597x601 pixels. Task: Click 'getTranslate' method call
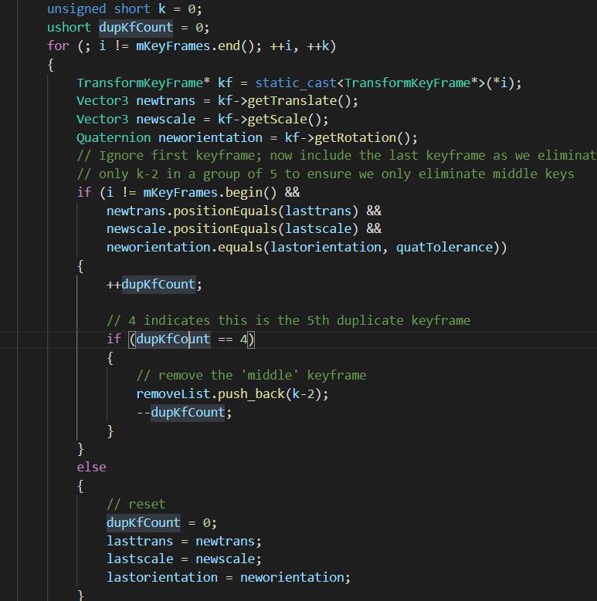point(292,101)
